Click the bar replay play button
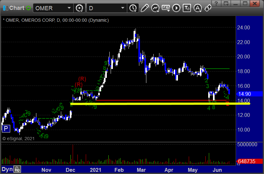 (x=176, y=8)
